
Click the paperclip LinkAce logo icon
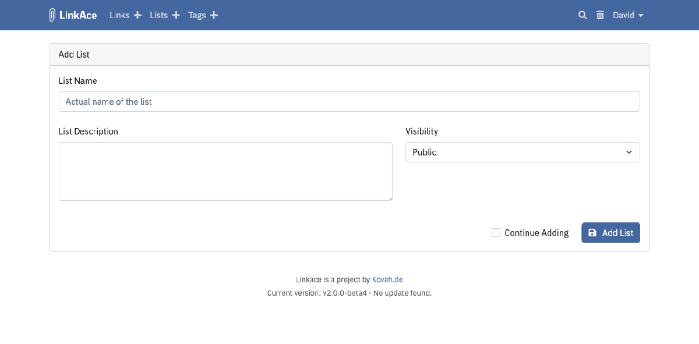pyautogui.click(x=52, y=15)
